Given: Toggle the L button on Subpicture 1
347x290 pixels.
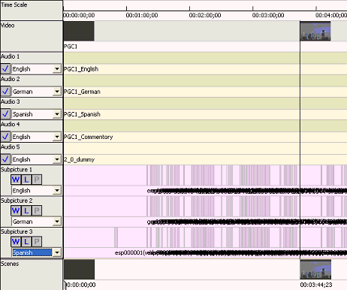Looking at the screenshot, I should 26,180.
